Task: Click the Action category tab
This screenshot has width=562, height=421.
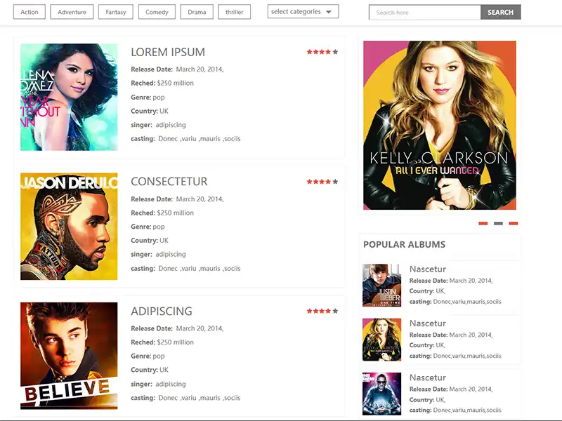Action: (30, 12)
